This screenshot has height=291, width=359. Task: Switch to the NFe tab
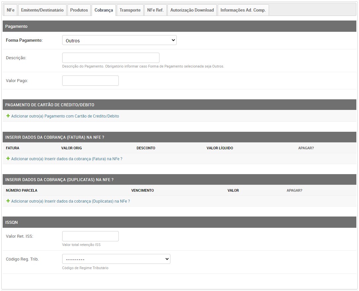click(11, 10)
